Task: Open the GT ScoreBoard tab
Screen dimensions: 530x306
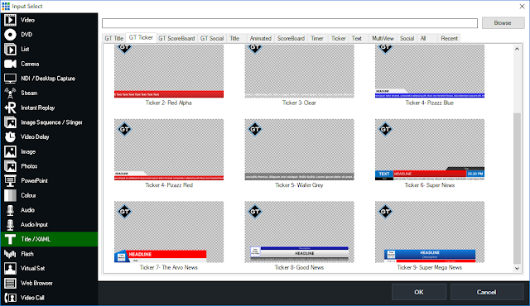Action: coord(176,39)
